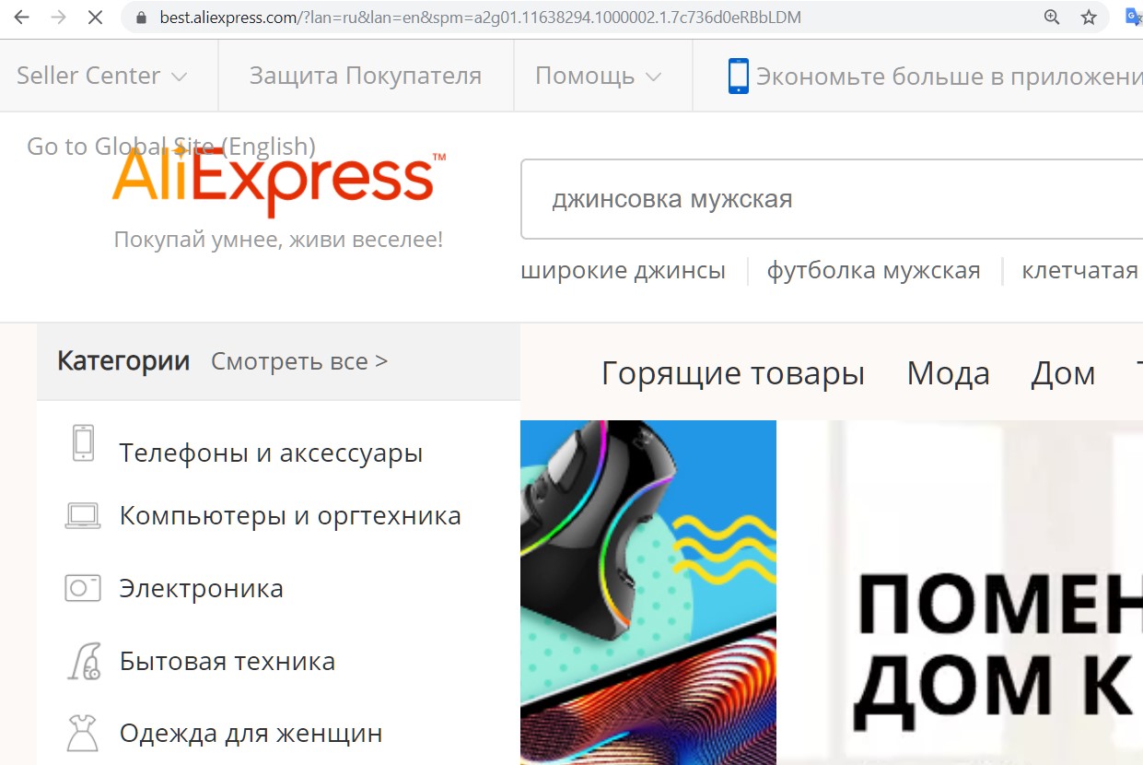Click the camera icon beside Электроника
Image resolution: width=1143 pixels, height=765 pixels.
click(83, 588)
